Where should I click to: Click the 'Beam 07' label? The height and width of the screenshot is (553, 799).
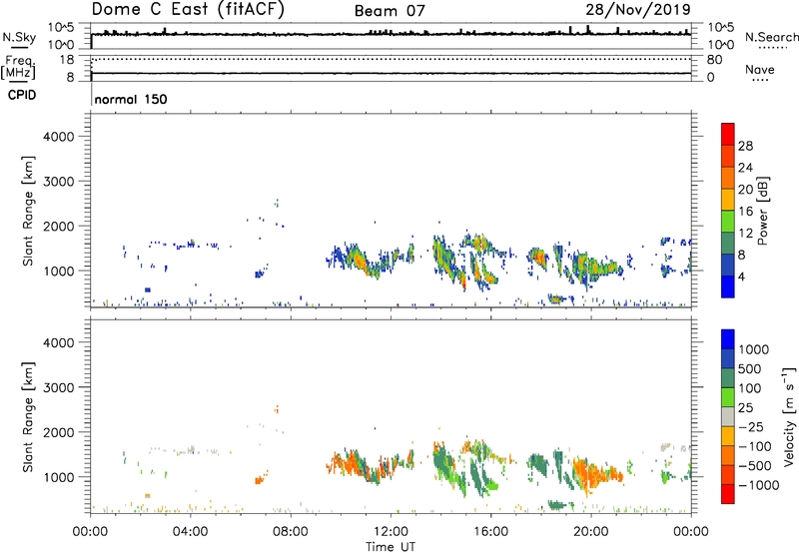(x=390, y=11)
